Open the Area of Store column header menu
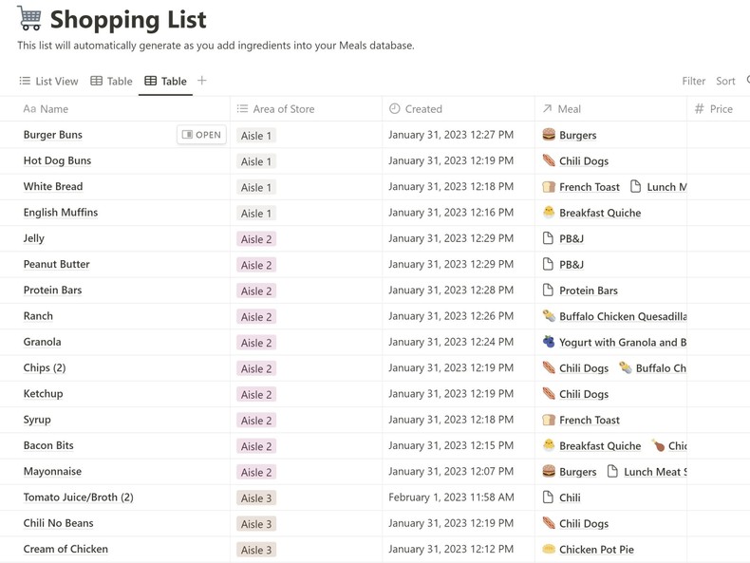The height and width of the screenshot is (563, 750). tap(283, 109)
